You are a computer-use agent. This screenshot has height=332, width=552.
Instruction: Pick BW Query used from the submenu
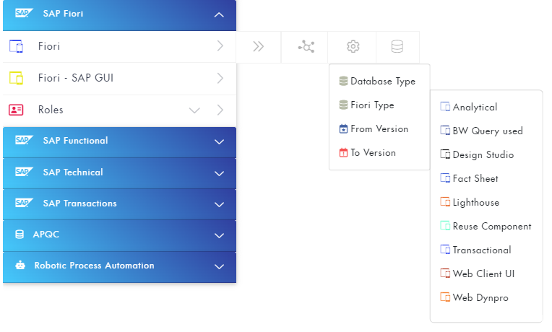click(486, 131)
